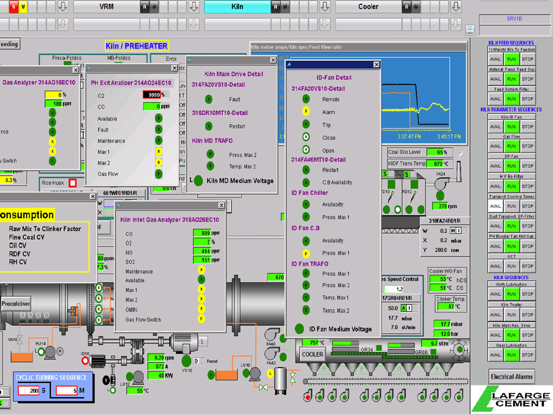The image size is (553, 415).
Task: Click the FA40 fan icon
Action: [x=270, y=334]
